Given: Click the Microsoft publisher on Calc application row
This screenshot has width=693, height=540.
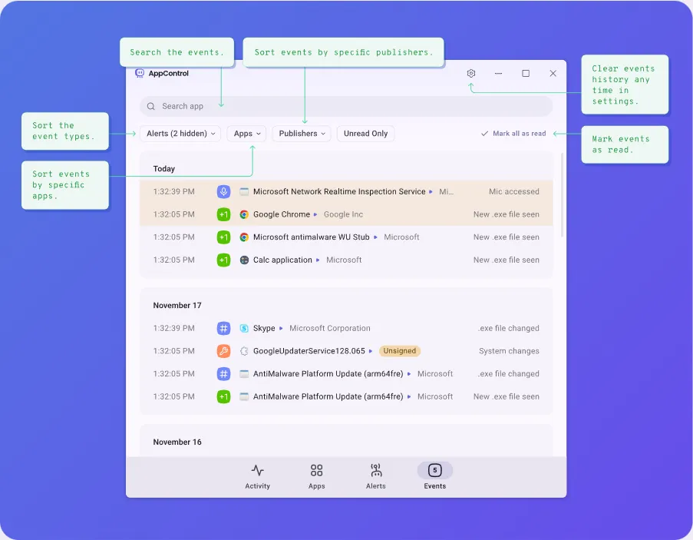Looking at the screenshot, I should pyautogui.click(x=344, y=260).
